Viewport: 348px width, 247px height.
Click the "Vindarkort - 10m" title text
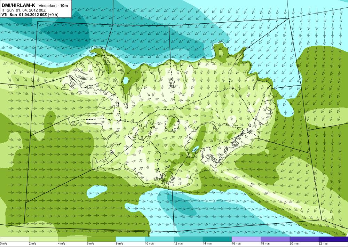pos(53,6)
